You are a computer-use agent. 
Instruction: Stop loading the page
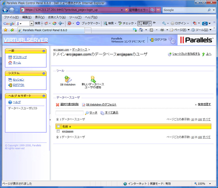[x=158, y=10]
